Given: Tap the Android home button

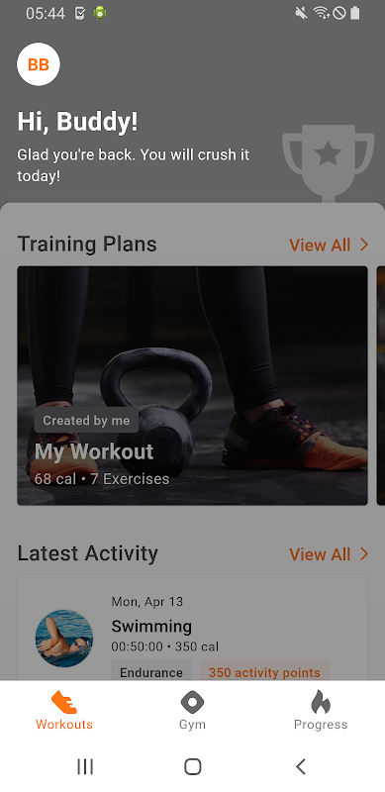Looking at the screenshot, I should point(192,766).
